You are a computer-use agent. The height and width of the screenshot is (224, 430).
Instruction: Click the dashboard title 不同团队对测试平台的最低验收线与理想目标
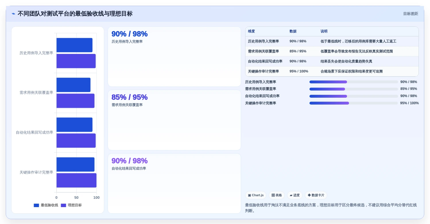pos(75,14)
